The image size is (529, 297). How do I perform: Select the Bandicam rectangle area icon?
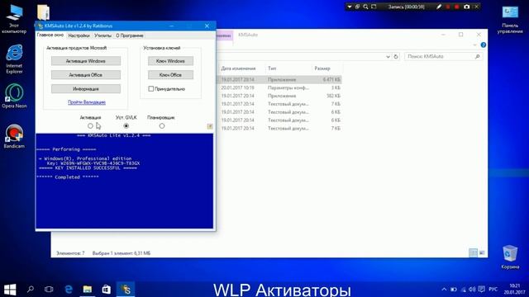[374, 7]
